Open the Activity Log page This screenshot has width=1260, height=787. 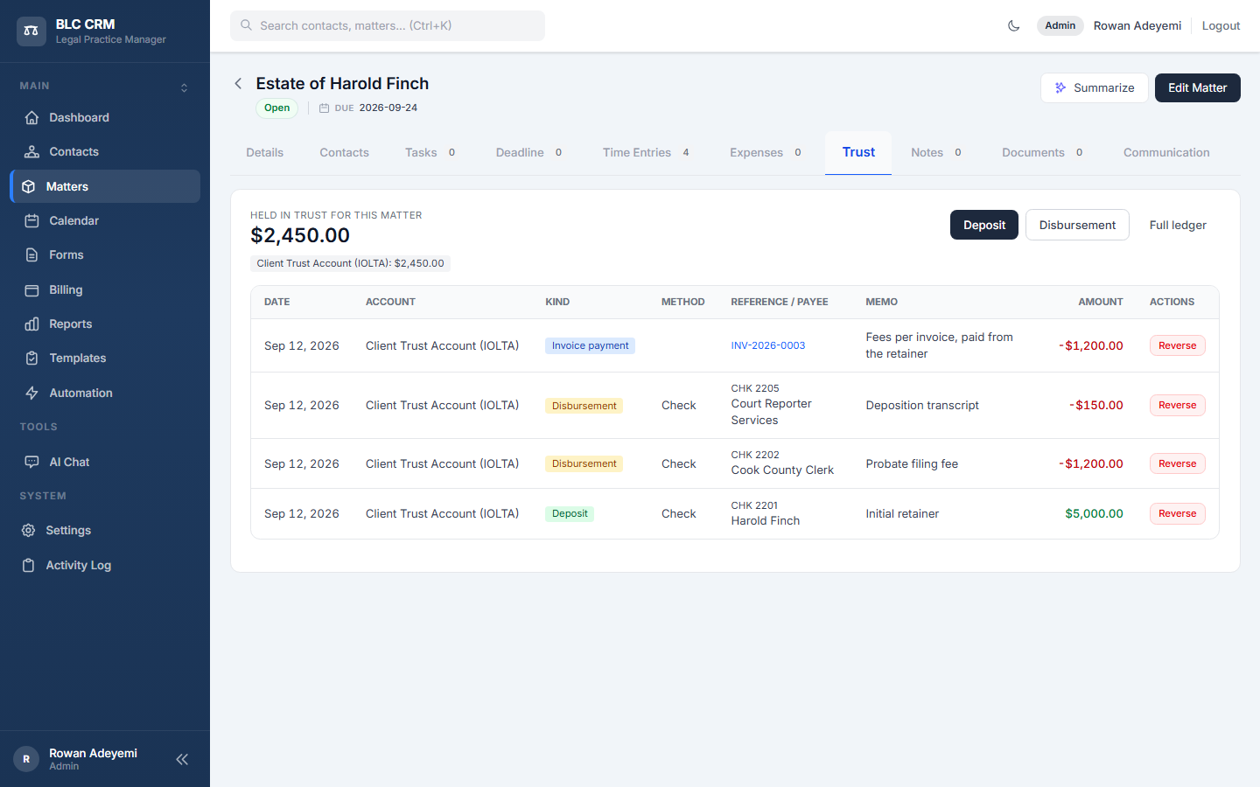(x=105, y=565)
